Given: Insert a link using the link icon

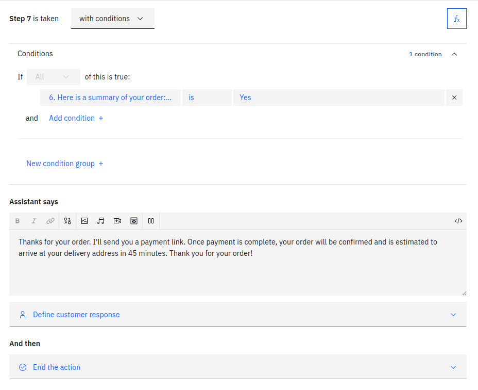Looking at the screenshot, I should (x=50, y=221).
